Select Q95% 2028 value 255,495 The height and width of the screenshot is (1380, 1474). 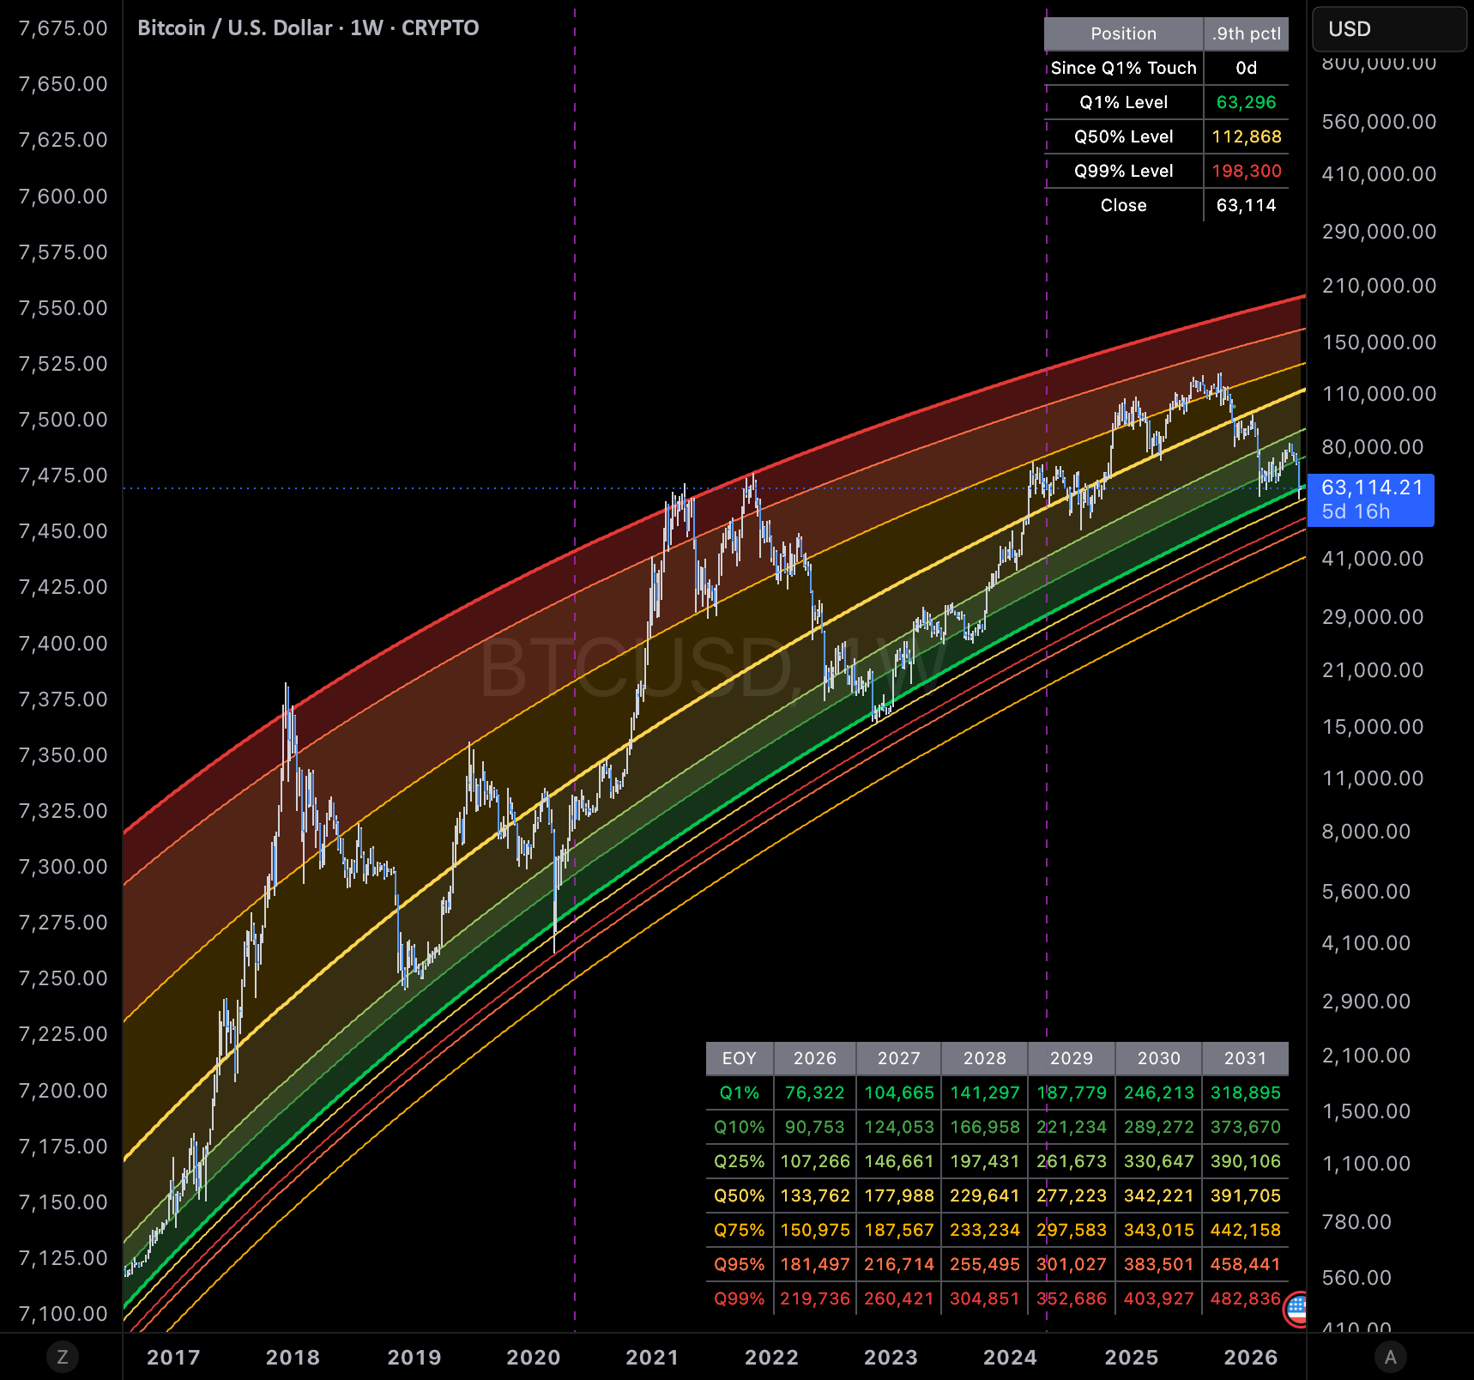click(x=984, y=1264)
